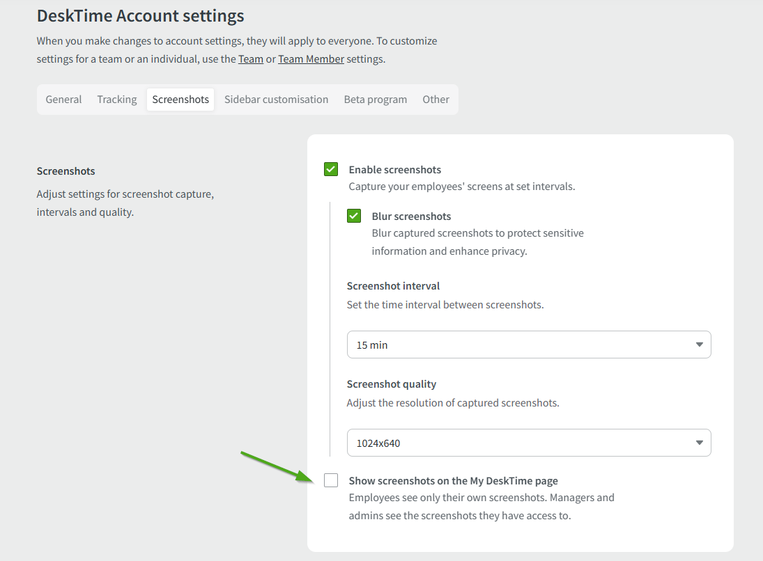Image resolution: width=763 pixels, height=561 pixels.
Task: Disable the Blur screenshots checkbox
Action: (x=354, y=216)
